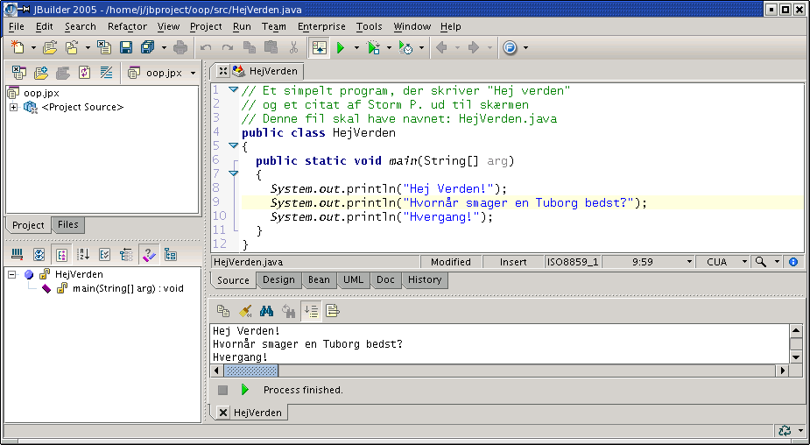Click the Save file floppy disk icon

126,47
